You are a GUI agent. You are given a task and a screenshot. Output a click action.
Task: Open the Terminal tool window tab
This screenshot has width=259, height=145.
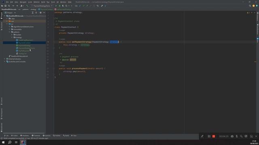point(36,136)
